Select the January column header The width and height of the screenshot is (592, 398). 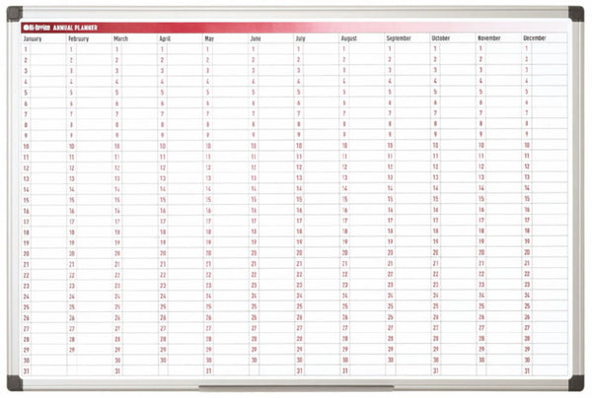(x=33, y=38)
